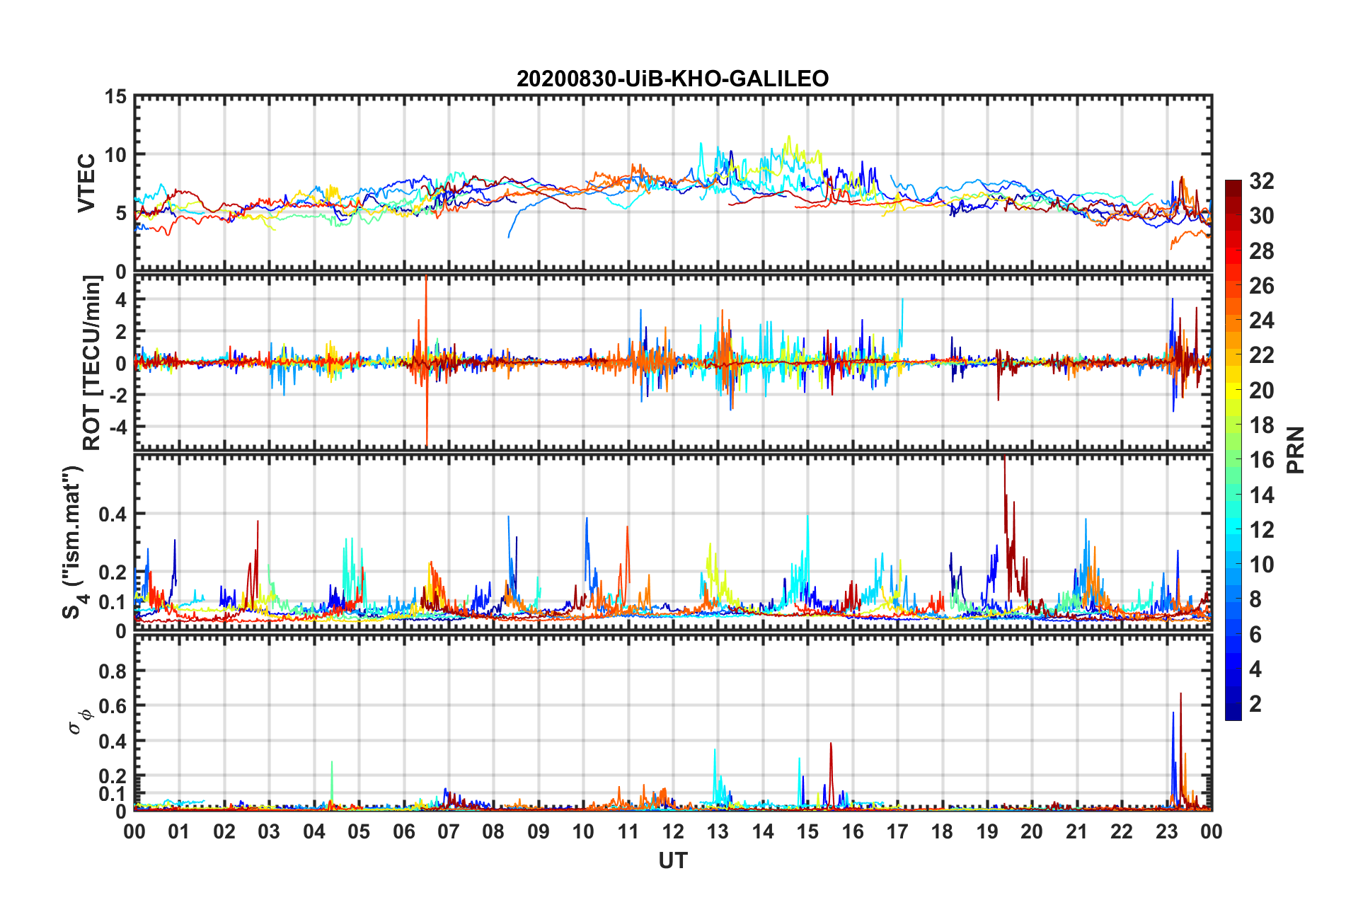Image resolution: width=1346 pixels, height=900 pixels.
Task: Click the VTEC y-axis label
Action: (x=86, y=183)
